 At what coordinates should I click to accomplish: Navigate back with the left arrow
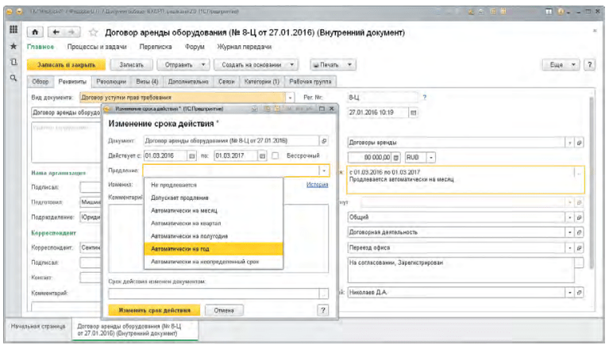(56, 33)
